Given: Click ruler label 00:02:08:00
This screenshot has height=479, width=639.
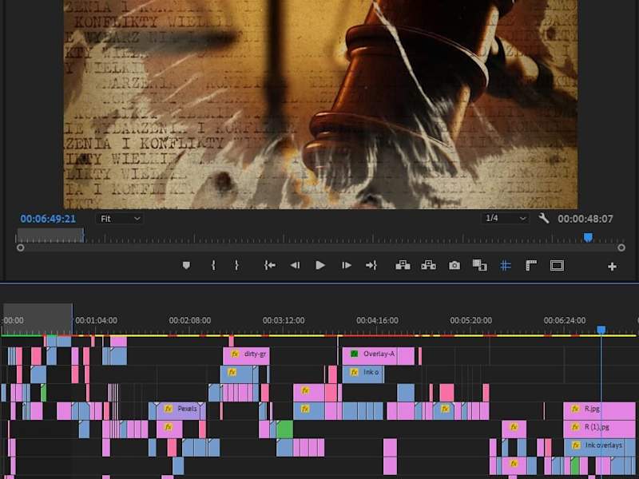Looking at the screenshot, I should click(190, 321).
